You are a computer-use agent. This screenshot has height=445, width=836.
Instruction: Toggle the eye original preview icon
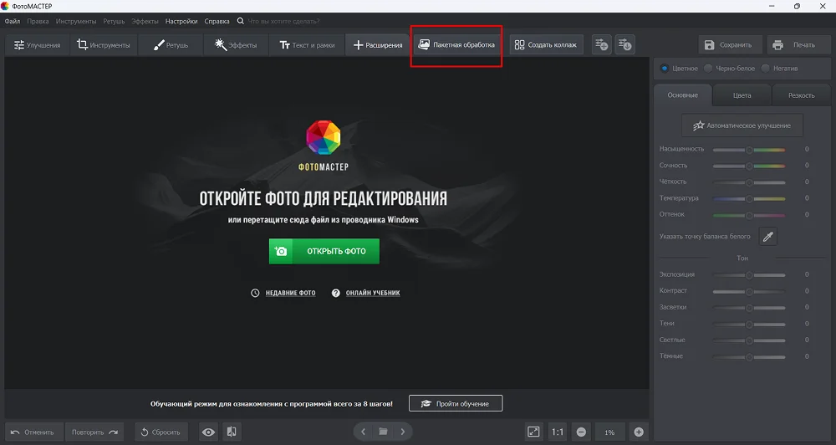coord(208,432)
